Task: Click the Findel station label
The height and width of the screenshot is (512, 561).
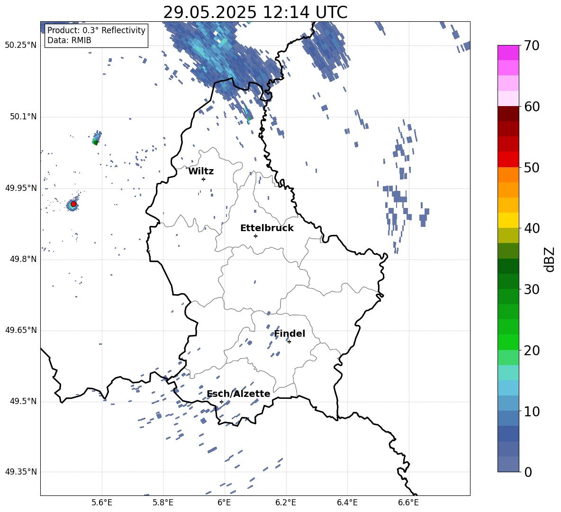Action: [290, 333]
